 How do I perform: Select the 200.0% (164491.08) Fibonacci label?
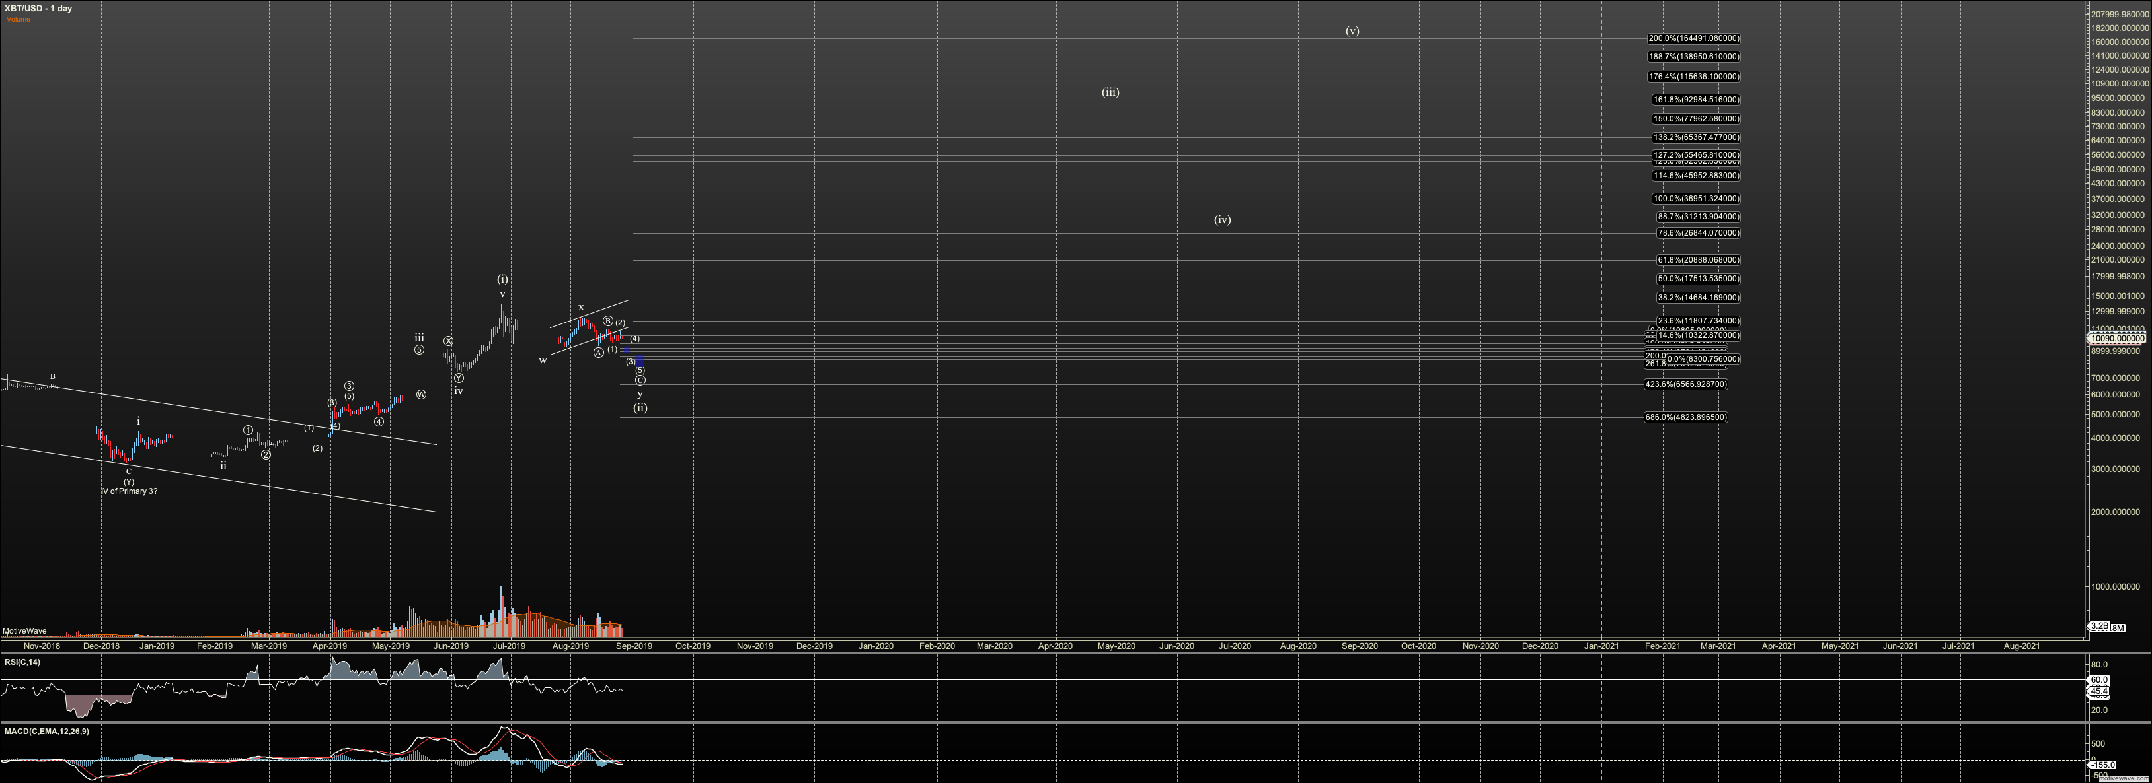coord(1693,38)
